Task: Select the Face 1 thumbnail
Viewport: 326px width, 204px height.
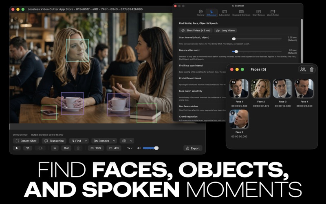Action: (x=239, y=89)
